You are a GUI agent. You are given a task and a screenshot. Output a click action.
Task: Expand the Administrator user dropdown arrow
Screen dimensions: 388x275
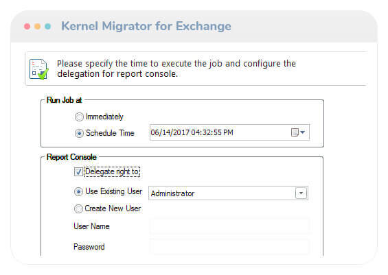tap(301, 193)
